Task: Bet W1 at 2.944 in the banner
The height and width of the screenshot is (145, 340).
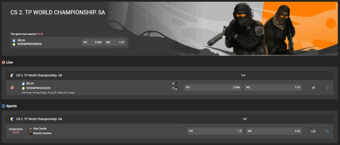Action: [x=92, y=42]
